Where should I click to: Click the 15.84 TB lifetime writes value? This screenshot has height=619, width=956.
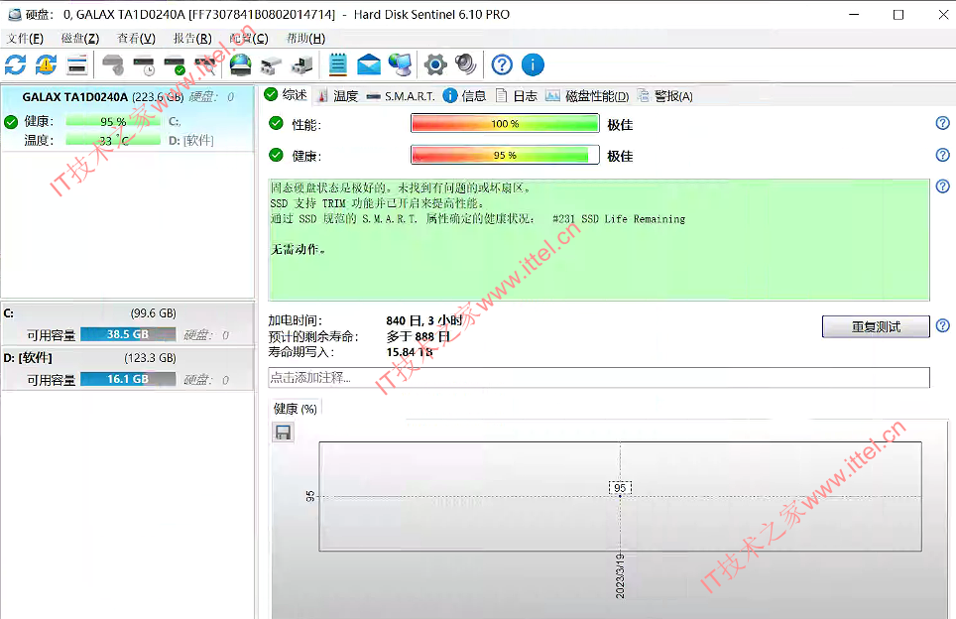[410, 352]
